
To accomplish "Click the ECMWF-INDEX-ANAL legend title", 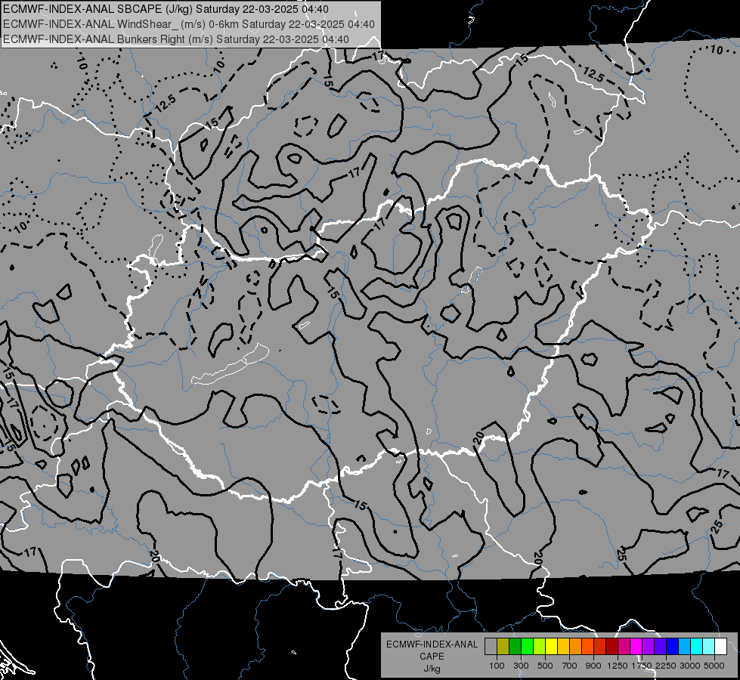I will tap(432, 644).
